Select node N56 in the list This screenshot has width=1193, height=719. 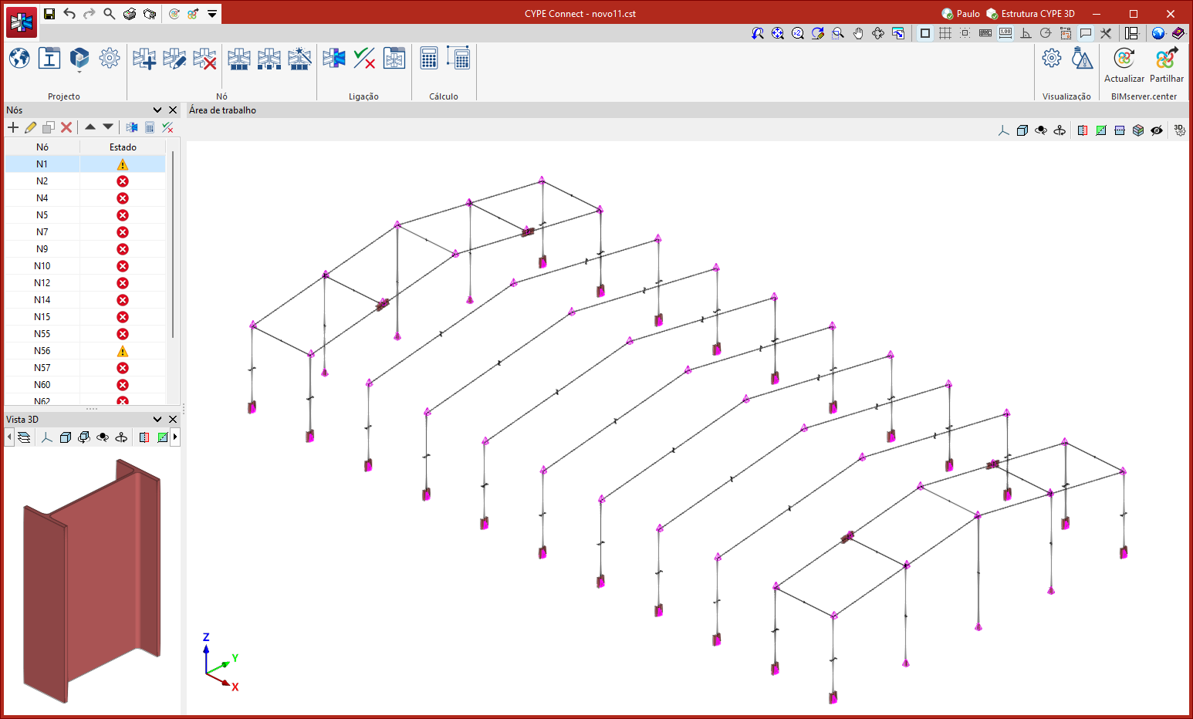[x=42, y=351]
